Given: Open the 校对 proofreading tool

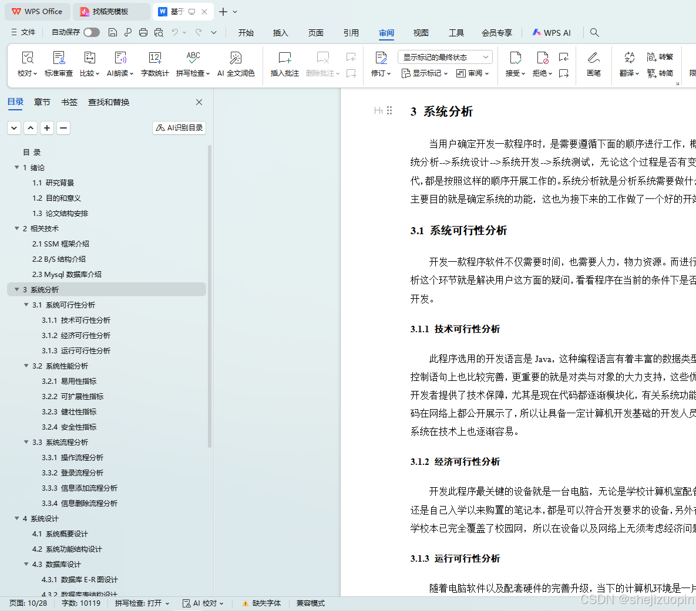Looking at the screenshot, I should click(27, 65).
